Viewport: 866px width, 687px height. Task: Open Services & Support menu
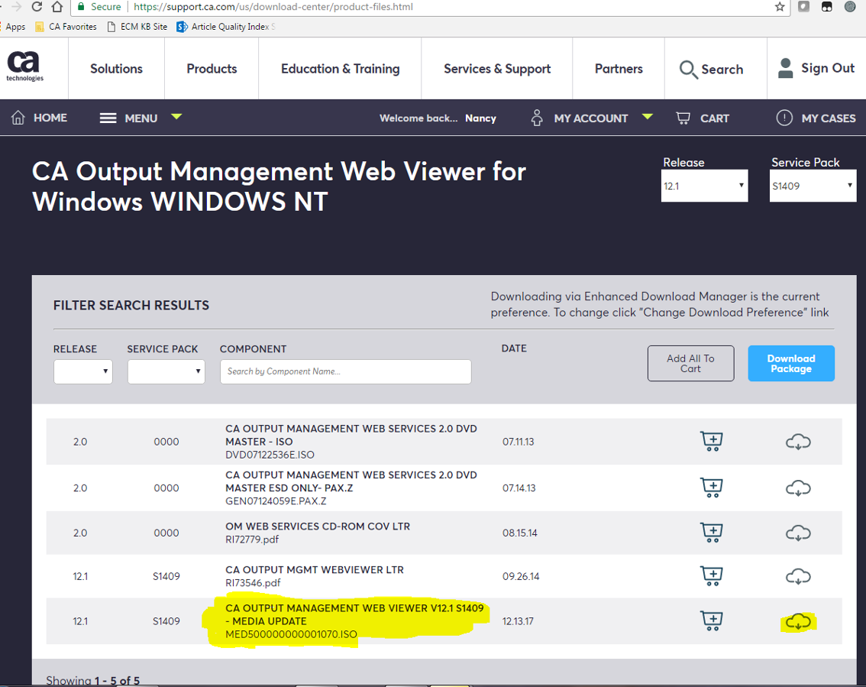[497, 69]
